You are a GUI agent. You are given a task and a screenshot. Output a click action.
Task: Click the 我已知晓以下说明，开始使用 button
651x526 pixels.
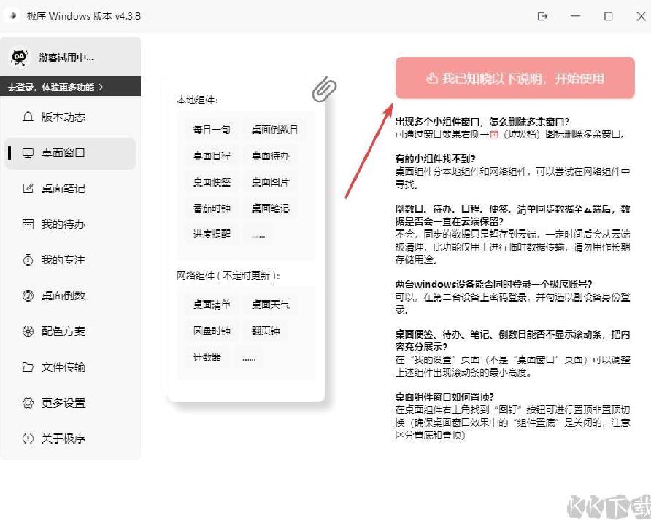coord(515,78)
